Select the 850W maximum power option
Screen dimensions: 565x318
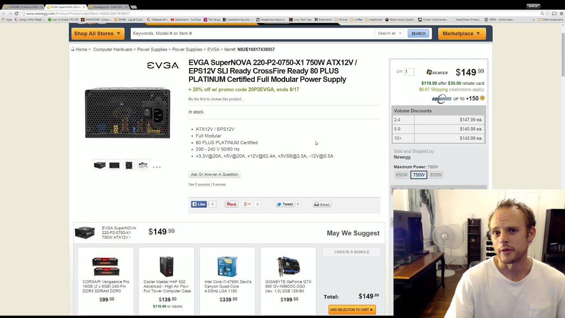click(x=436, y=175)
